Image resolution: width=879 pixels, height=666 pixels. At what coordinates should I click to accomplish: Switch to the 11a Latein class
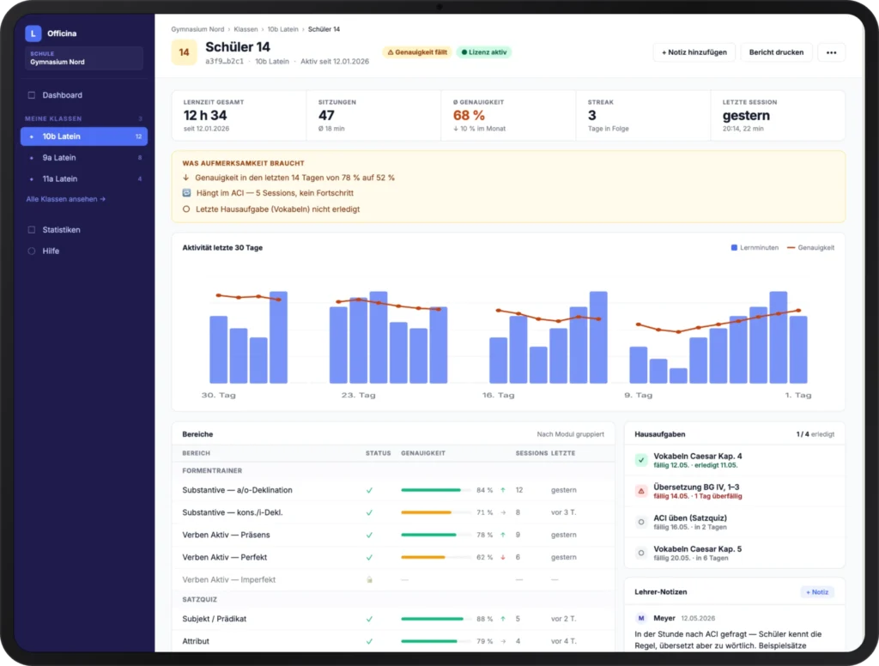84,179
